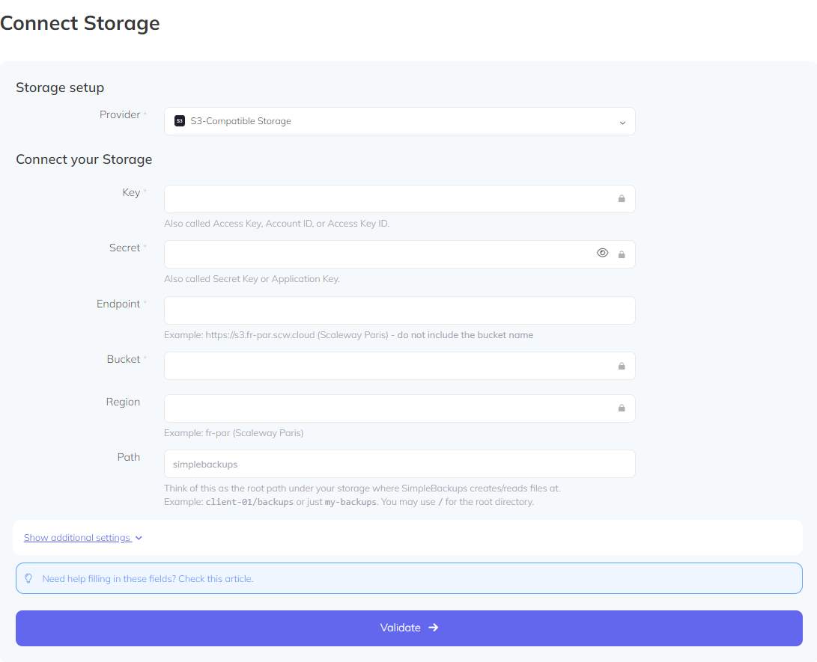Click the arrow icon inside the Validate button
817x662 pixels.
434,628
